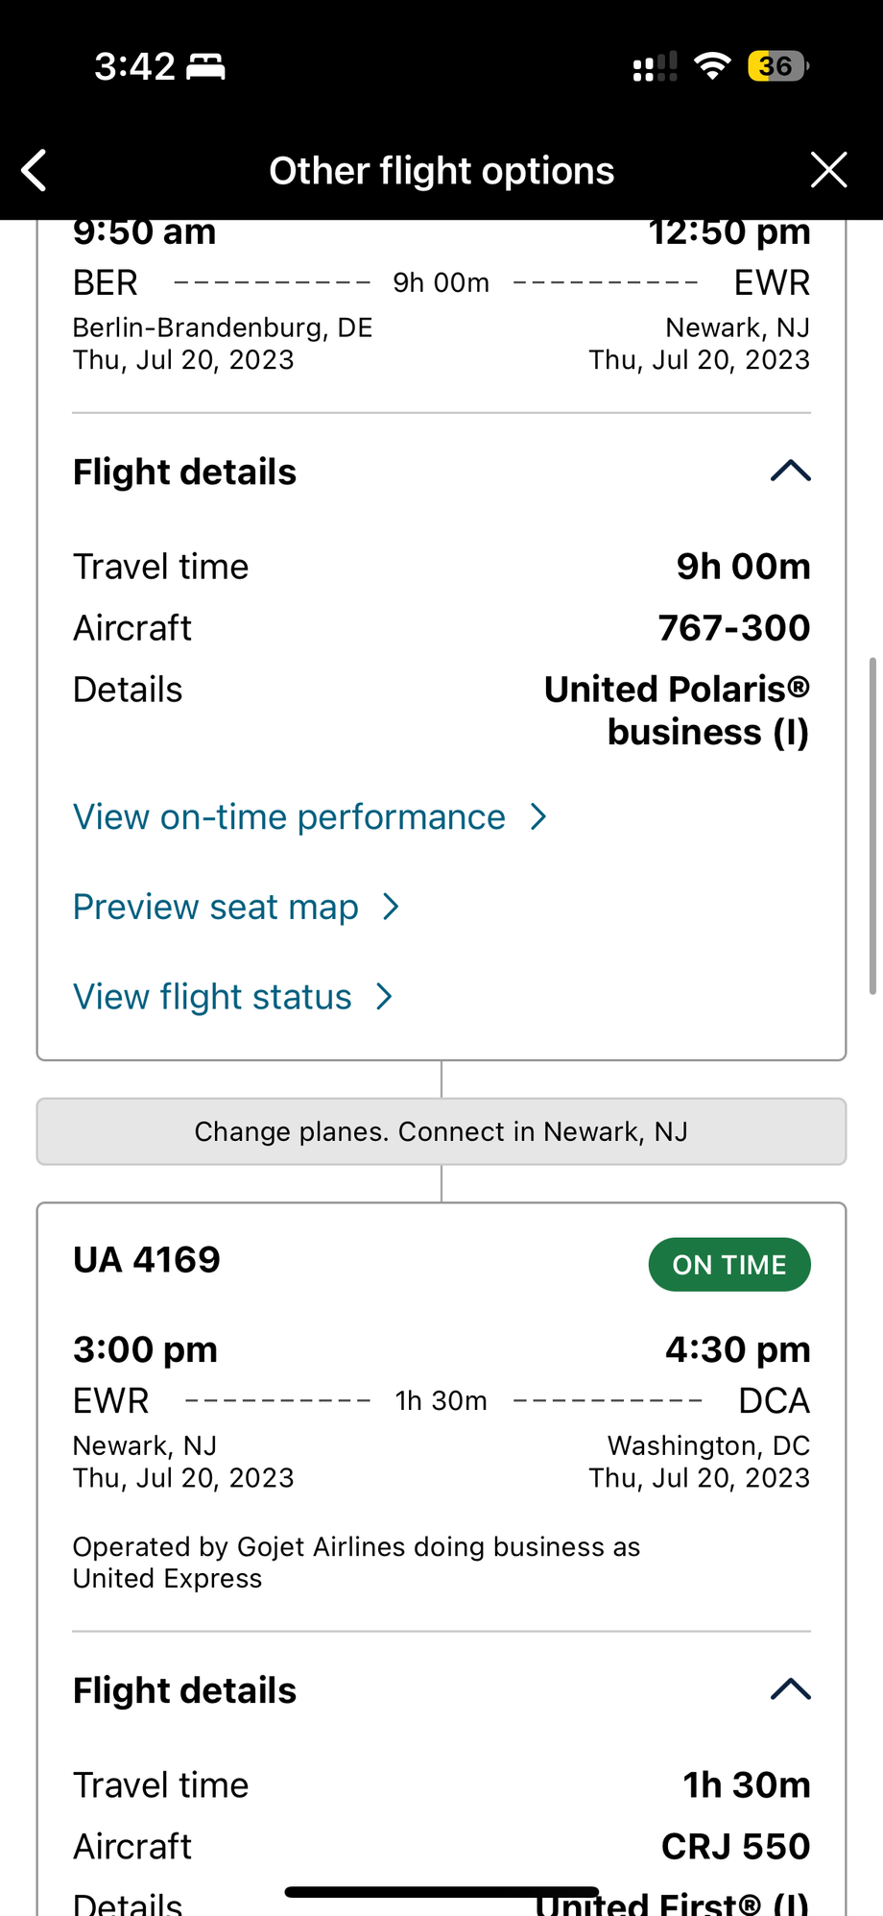The image size is (883, 1916).
Task: Tap the cellular signal bars icon
Action: coord(655,67)
